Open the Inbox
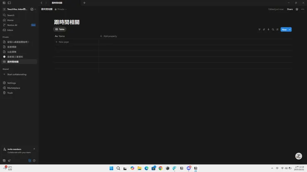This screenshot has height=172, width=307. (19, 30)
